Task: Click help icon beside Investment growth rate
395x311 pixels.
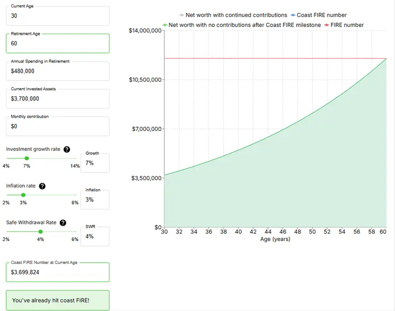Action: [x=67, y=150]
